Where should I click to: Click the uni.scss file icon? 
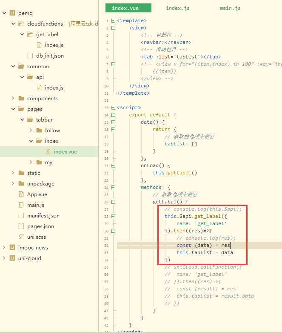click(x=21, y=237)
